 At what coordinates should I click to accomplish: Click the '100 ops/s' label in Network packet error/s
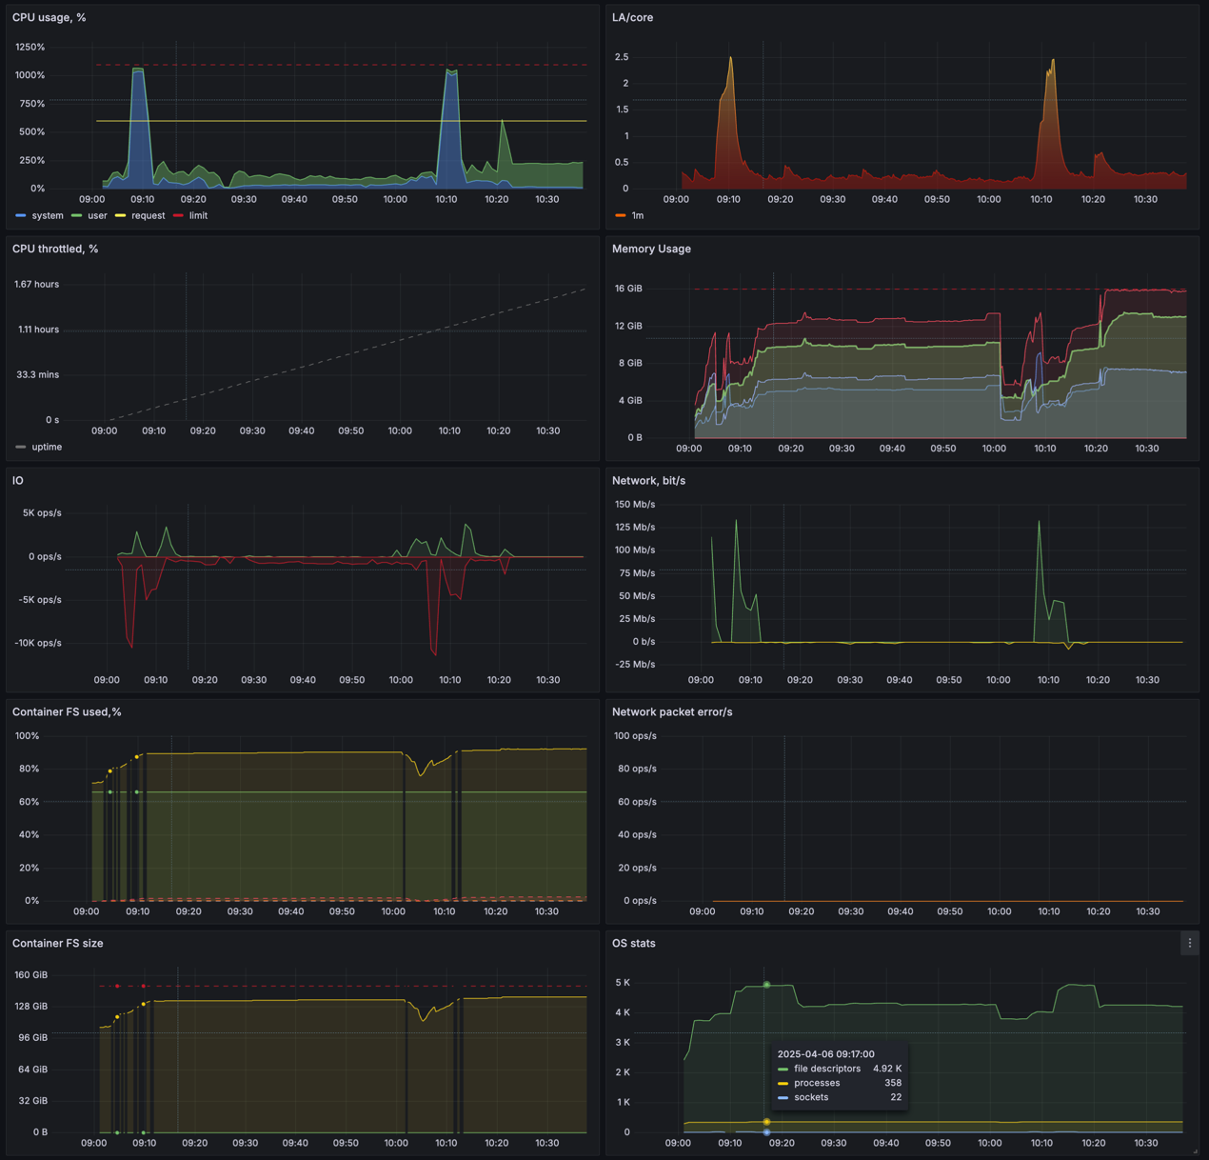(x=635, y=735)
